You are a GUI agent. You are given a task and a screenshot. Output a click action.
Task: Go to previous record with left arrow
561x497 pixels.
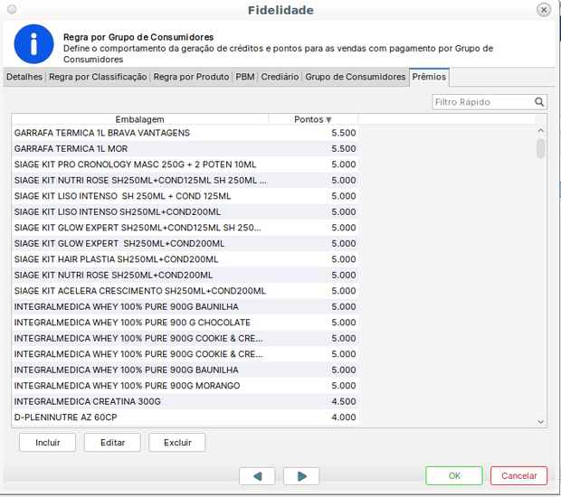coord(257,475)
